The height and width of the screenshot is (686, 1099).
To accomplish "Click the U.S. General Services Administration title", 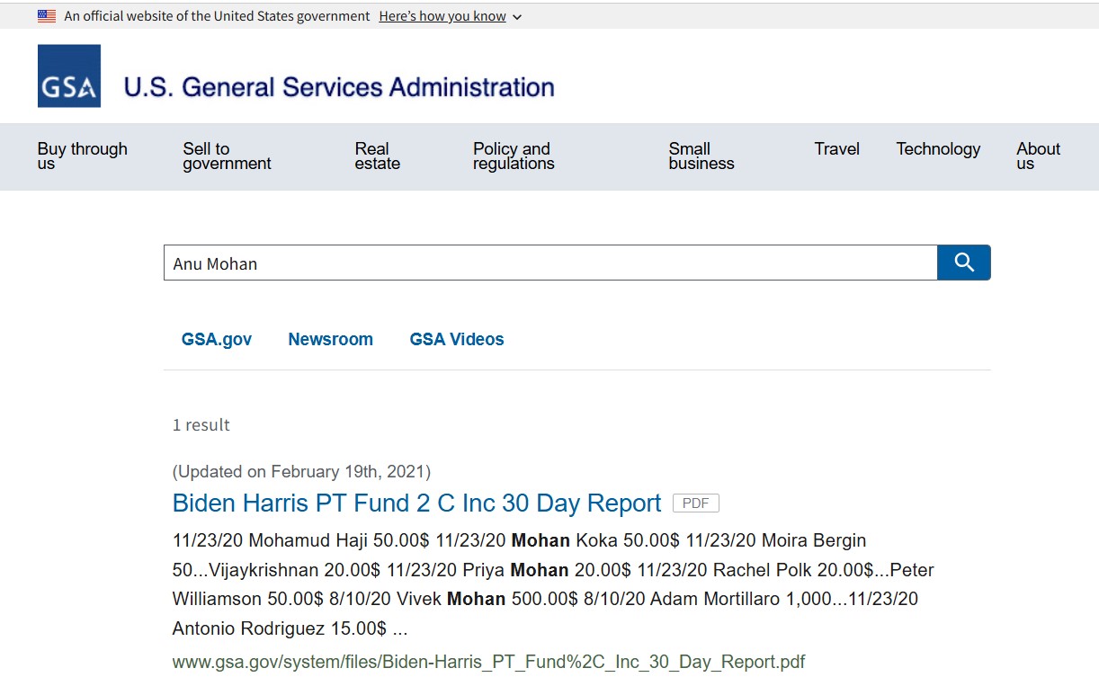I will tap(339, 87).
